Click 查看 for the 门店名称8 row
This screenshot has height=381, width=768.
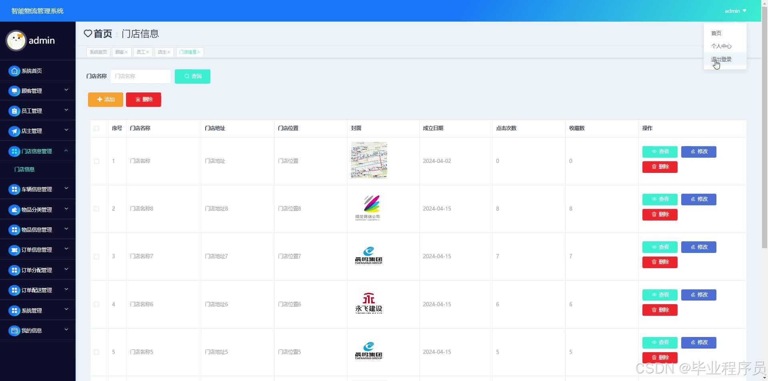coord(660,199)
